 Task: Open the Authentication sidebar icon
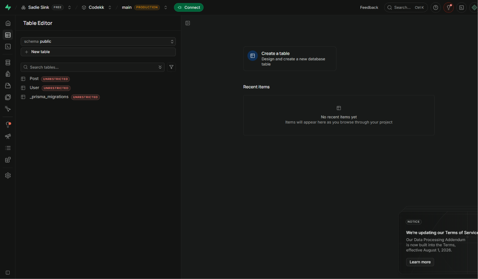(x=8, y=74)
